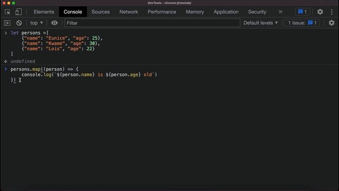Open the top JavaScript context dropdown
339x191 pixels.
(37, 23)
